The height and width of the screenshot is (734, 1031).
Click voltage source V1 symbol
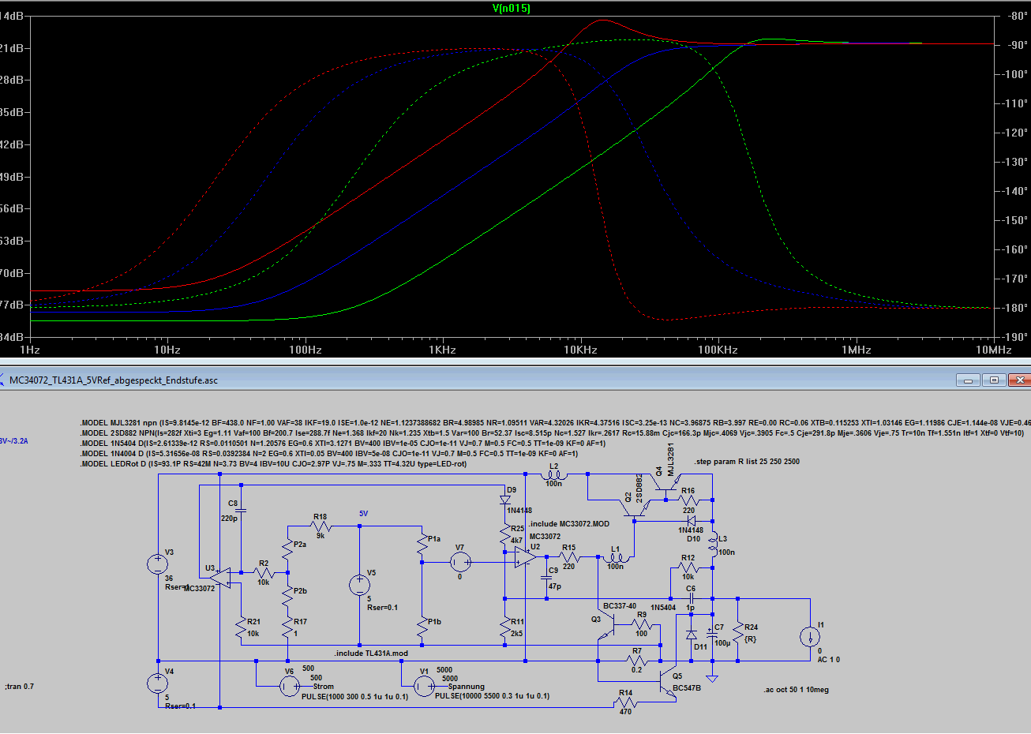423,687
